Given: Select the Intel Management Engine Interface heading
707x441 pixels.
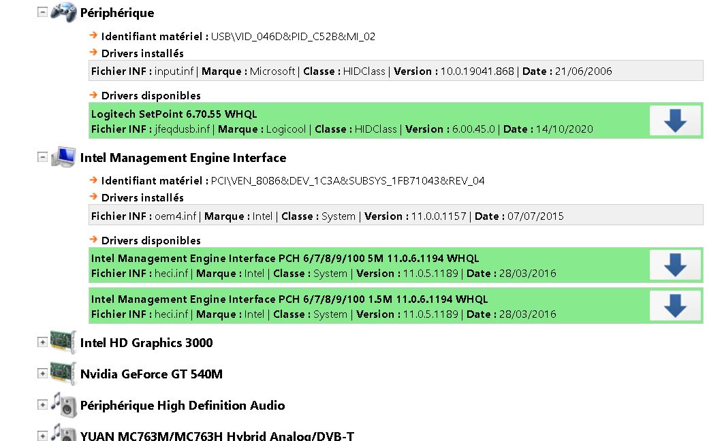Looking at the screenshot, I should 183,158.
